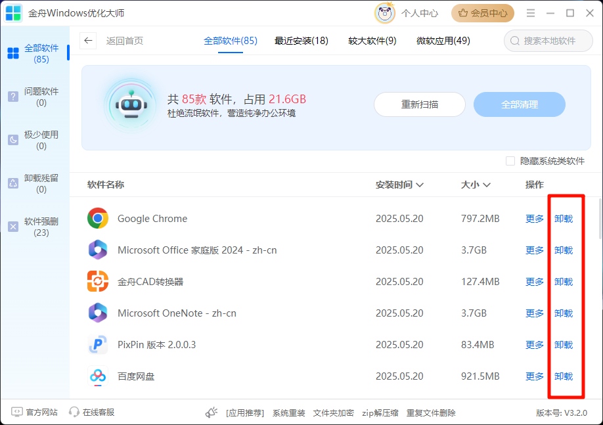Click the 软件名称 column header
The image size is (603, 425).
(x=106, y=185)
